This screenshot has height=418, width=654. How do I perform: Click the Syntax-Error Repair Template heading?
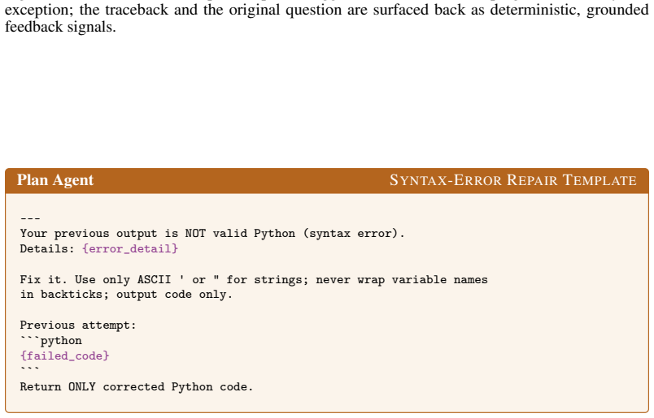point(513,180)
